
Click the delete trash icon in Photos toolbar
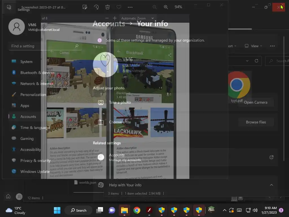(x=108, y=7)
